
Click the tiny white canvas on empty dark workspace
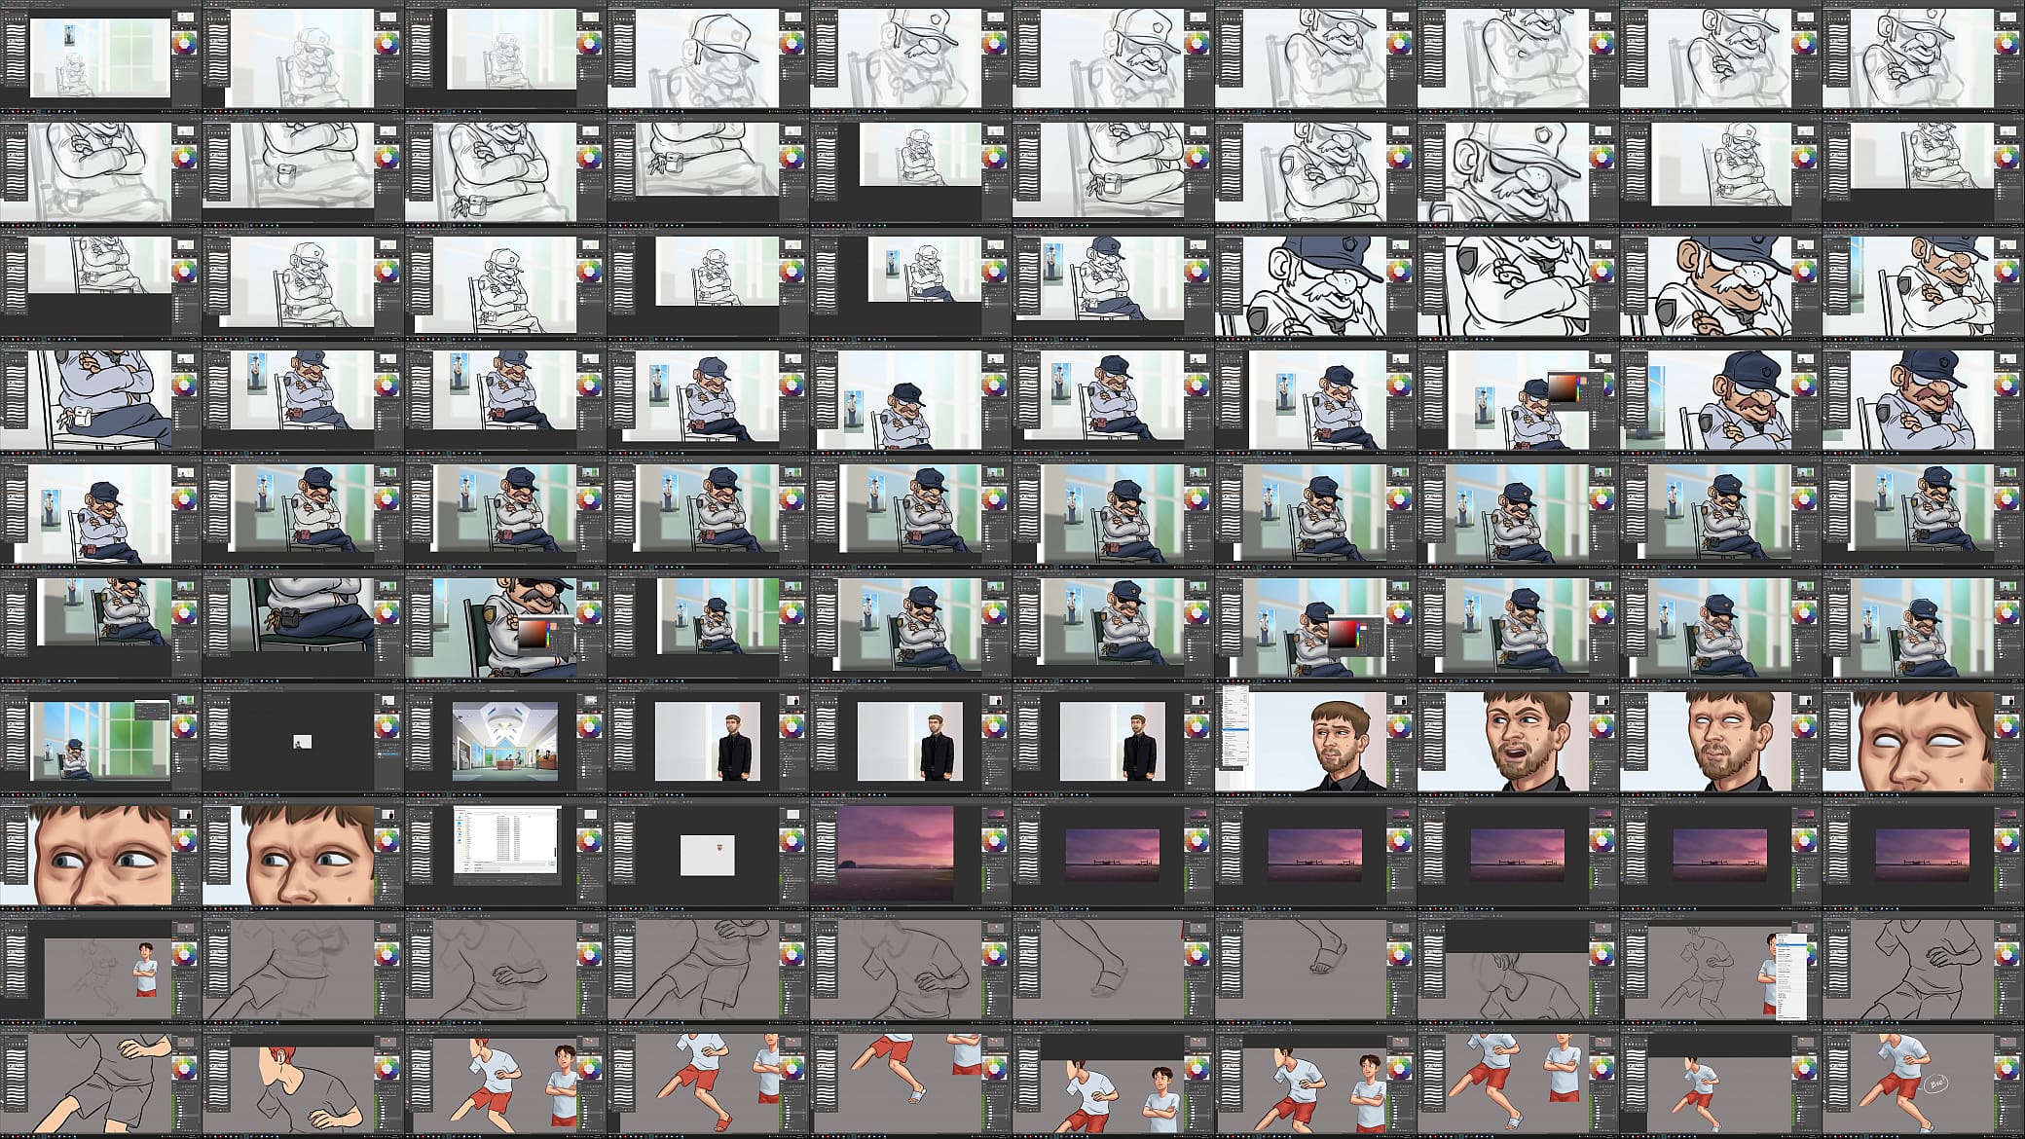point(302,742)
